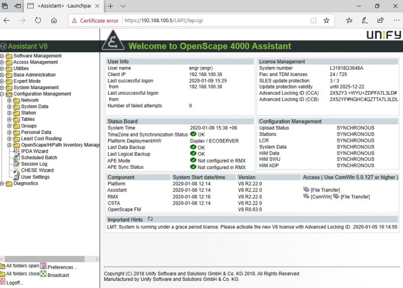Open the IPDA Wizard icon
The image size is (403, 288).
click(16, 152)
